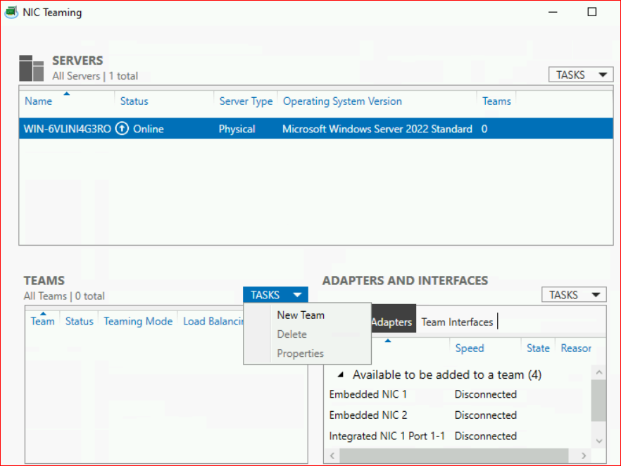Open the Servers TASKS dropdown
The height and width of the screenshot is (466, 621).
[580, 75]
